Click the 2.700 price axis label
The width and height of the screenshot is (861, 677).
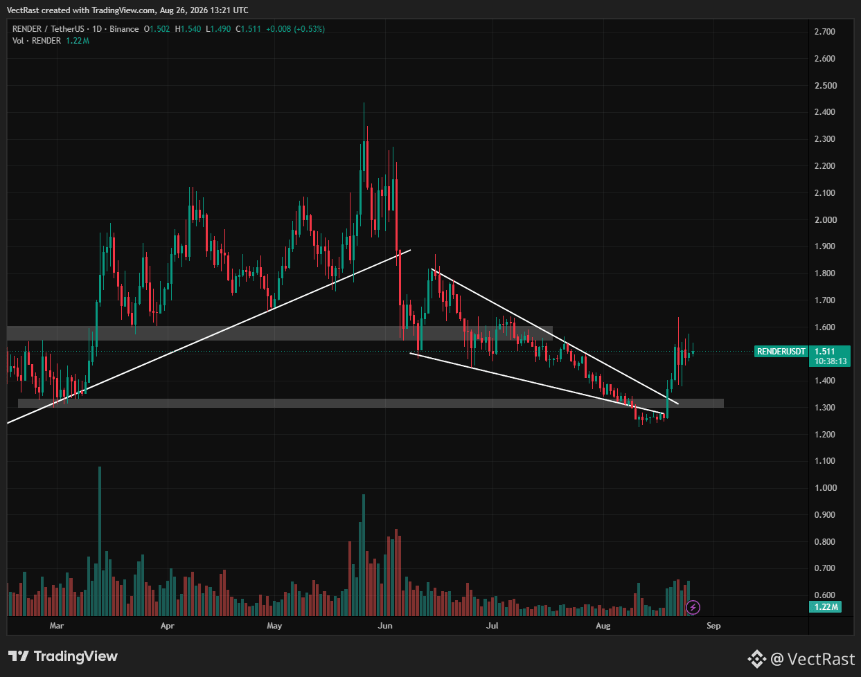point(825,32)
